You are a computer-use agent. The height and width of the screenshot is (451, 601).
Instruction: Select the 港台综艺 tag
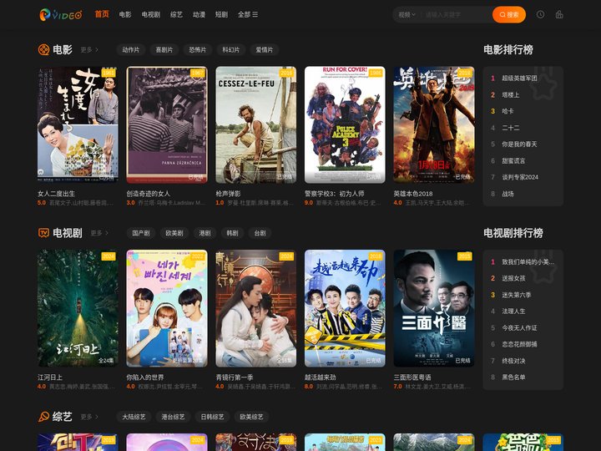coord(174,417)
